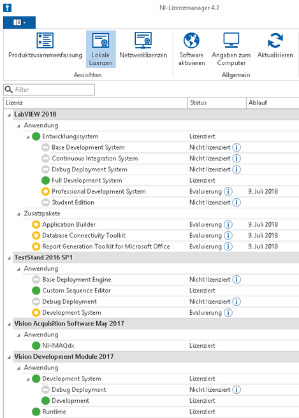The width and height of the screenshot is (299, 418).
Task: Click the Lizenz column header
Action: pos(96,103)
